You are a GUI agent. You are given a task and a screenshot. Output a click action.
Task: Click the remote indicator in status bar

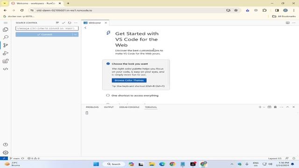(x=4, y=158)
